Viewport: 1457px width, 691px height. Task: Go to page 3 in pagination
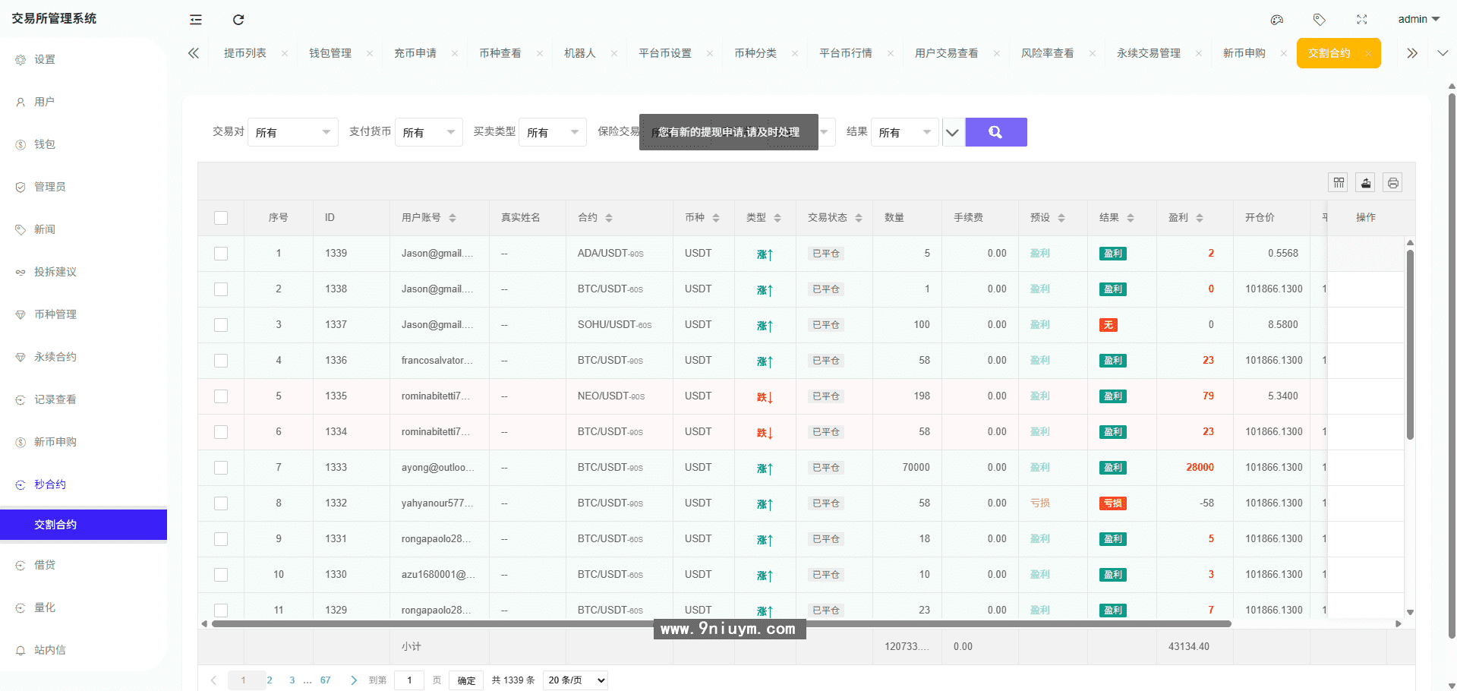[292, 680]
